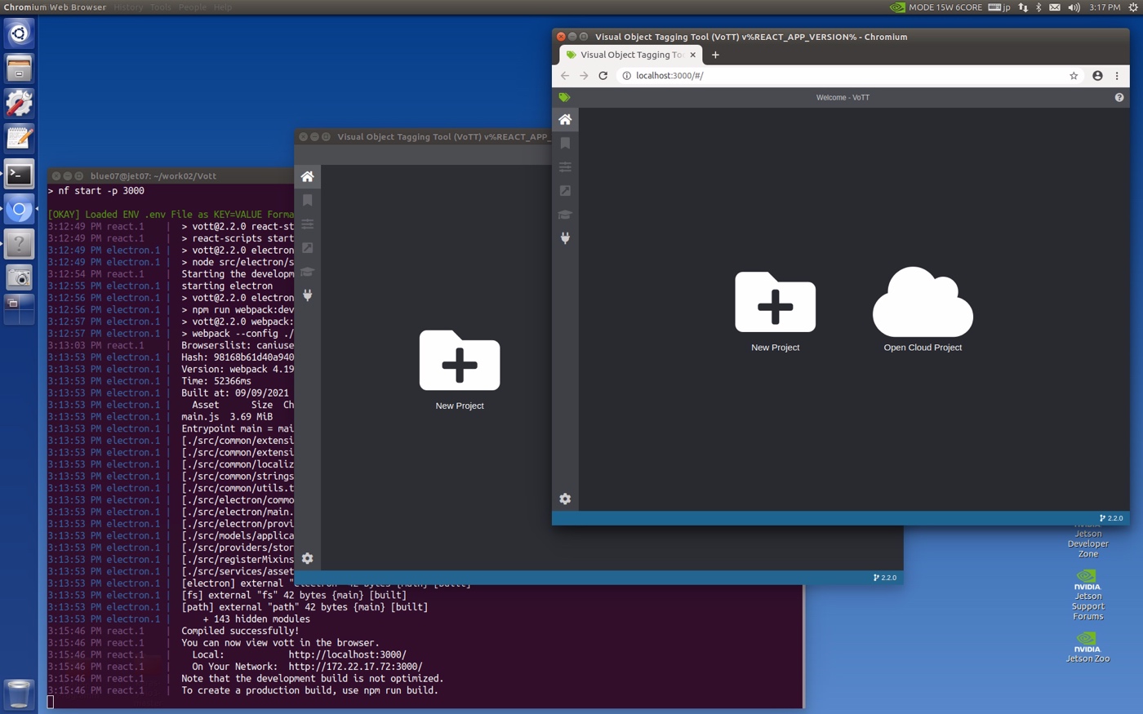Open Text Editor from dock
The height and width of the screenshot is (714, 1143).
tap(19, 139)
